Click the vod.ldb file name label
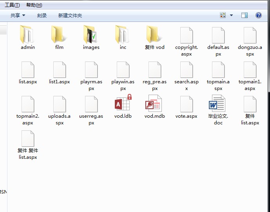 pyautogui.click(x=123, y=116)
